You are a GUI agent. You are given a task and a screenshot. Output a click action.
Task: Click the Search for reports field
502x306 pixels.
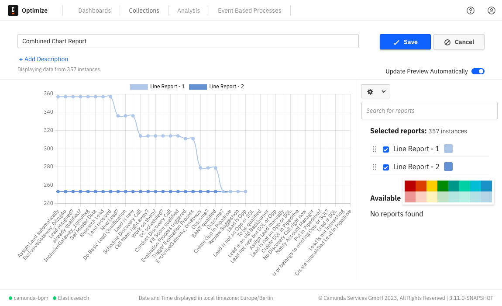(430, 111)
